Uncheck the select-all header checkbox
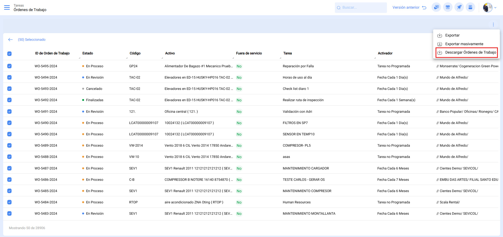Screen dimensions: 503x237 tap(9, 54)
